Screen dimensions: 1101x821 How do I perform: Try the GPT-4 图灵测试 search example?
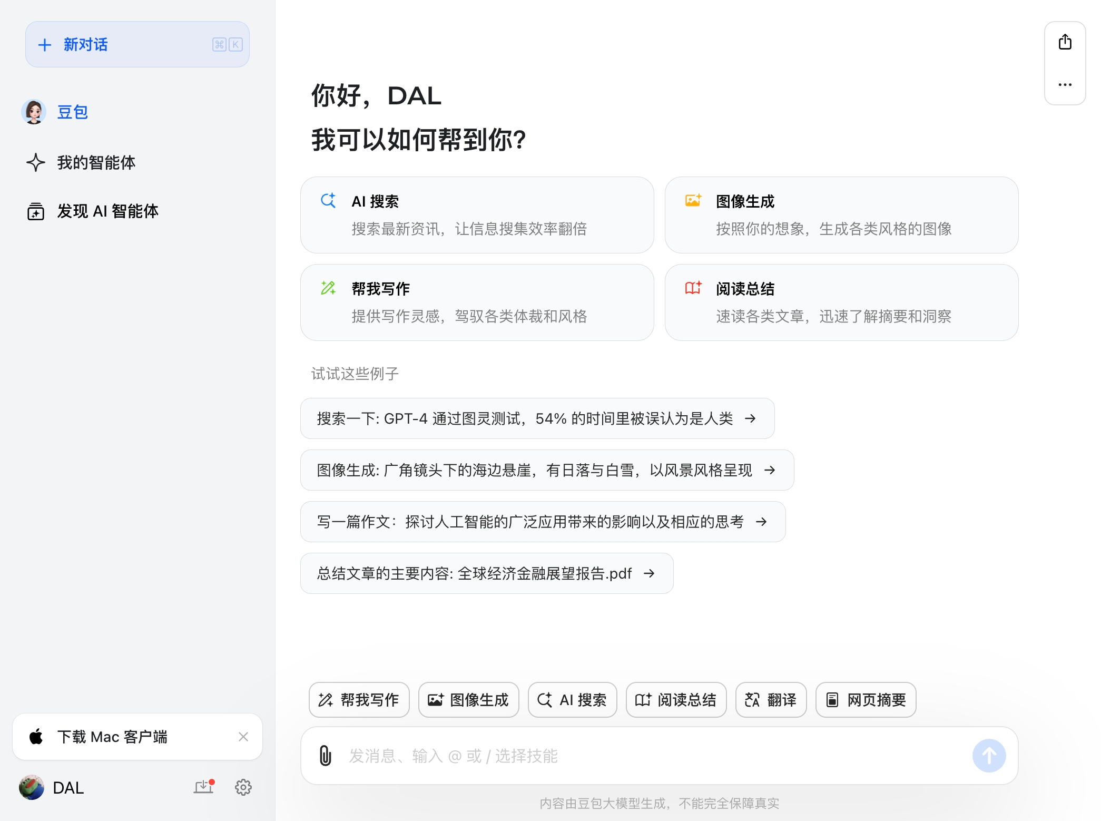(537, 418)
